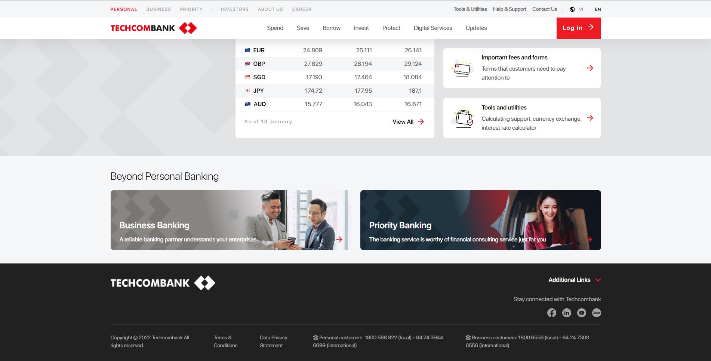Screen dimensions: 711x361
Task: Expand the Additional Links section in footer
Action: 575,280
